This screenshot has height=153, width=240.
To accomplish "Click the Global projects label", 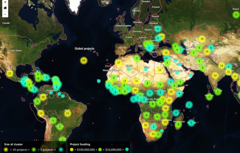I will (x=84, y=49).
